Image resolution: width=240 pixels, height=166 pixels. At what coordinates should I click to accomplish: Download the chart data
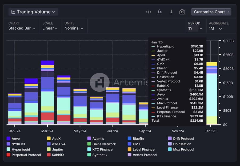[171, 12]
